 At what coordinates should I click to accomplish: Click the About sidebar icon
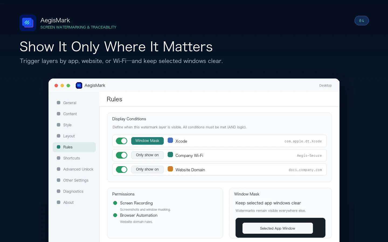[x=58, y=202]
